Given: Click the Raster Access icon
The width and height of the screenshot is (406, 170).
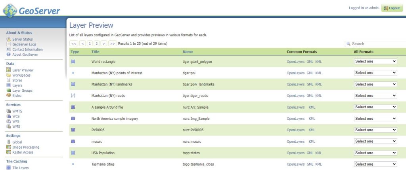Looking at the screenshot, I should [9, 152].
